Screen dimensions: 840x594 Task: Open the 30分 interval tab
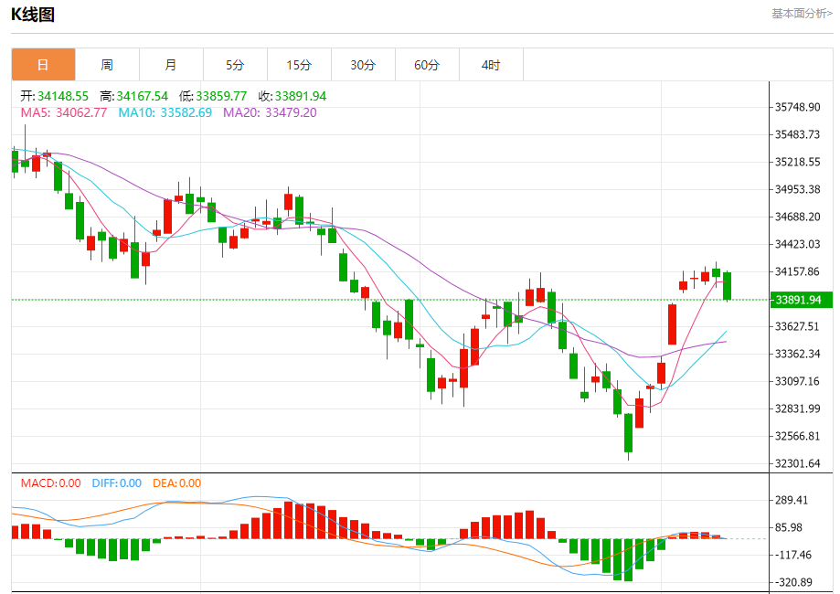[363, 65]
